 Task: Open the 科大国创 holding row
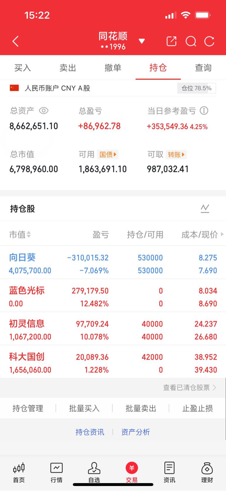click(x=113, y=362)
